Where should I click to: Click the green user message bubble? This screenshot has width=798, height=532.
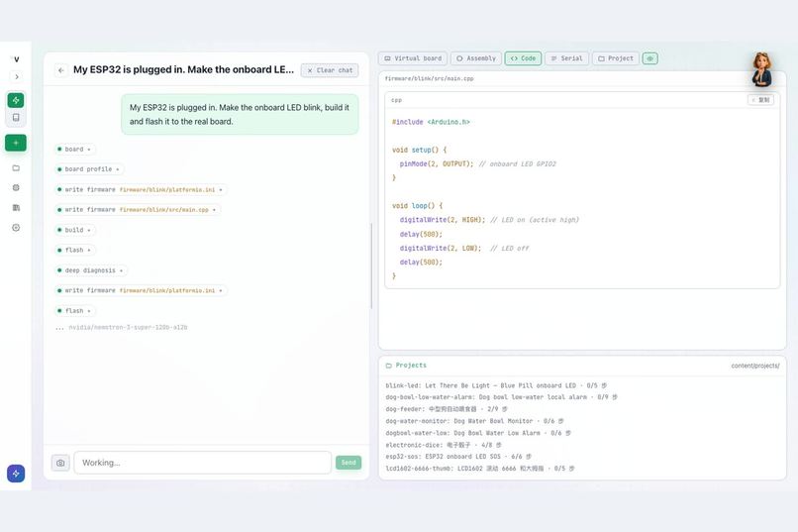pyautogui.click(x=240, y=115)
